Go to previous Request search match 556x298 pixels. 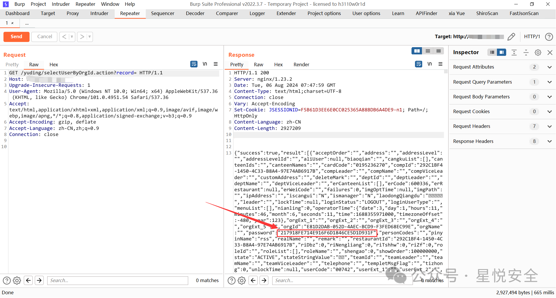click(x=28, y=280)
